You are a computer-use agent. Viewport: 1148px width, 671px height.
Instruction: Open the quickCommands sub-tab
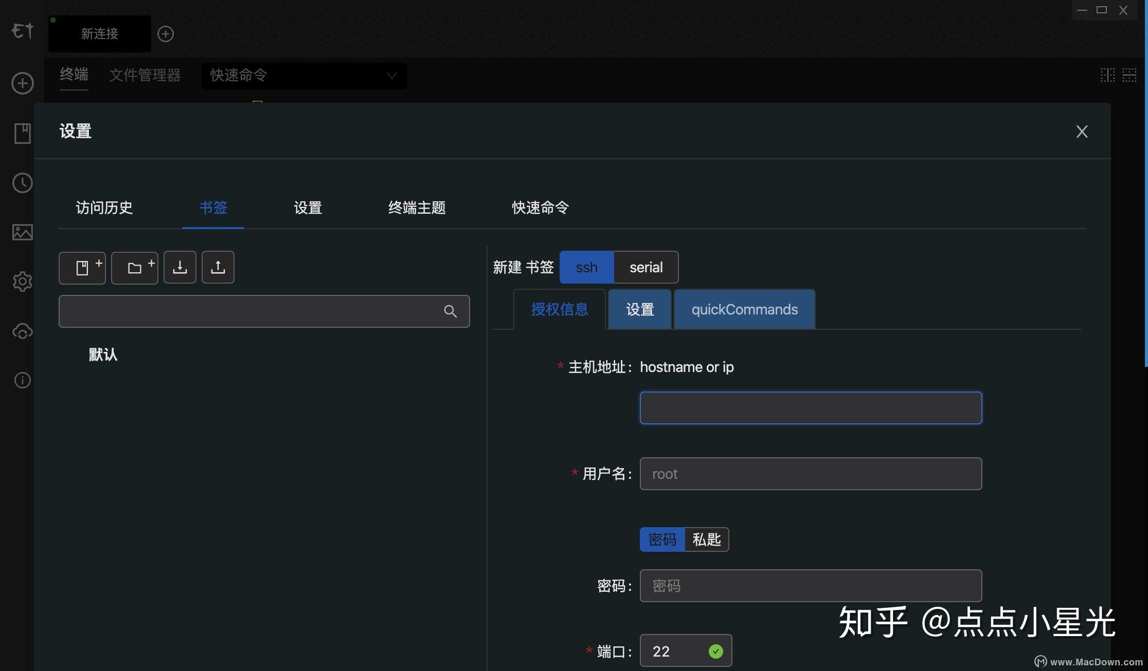[744, 309]
